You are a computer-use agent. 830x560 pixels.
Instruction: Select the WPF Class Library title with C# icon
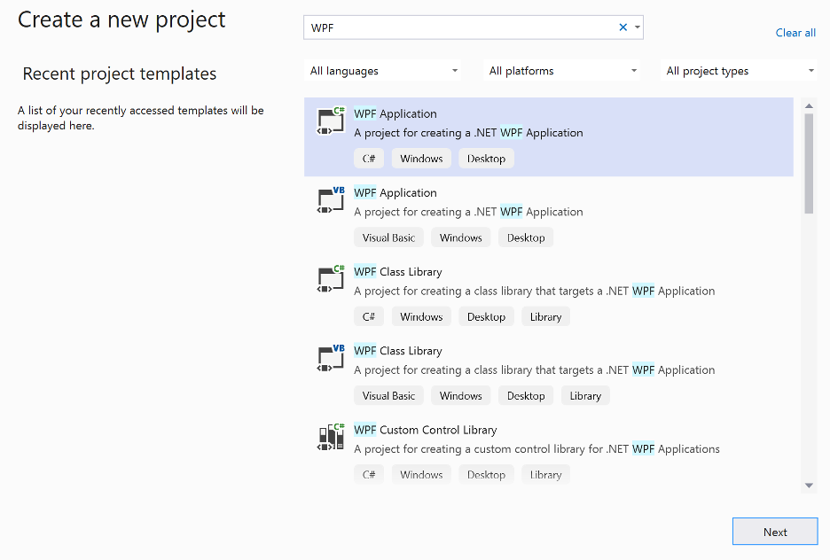point(398,272)
